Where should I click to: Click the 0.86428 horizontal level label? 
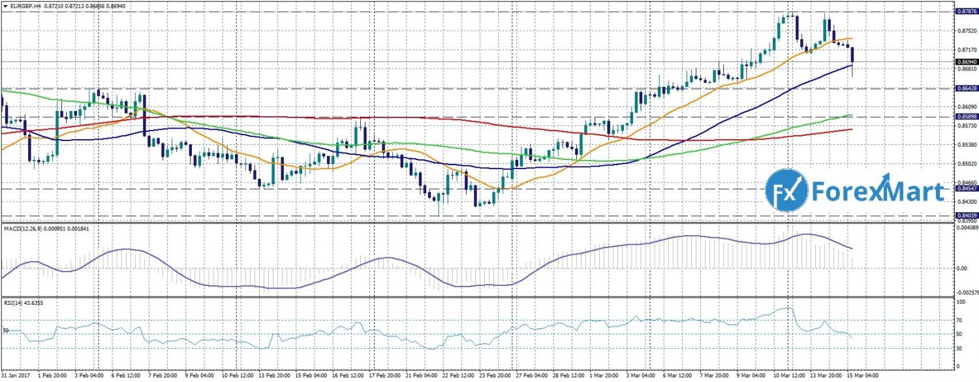[966, 88]
